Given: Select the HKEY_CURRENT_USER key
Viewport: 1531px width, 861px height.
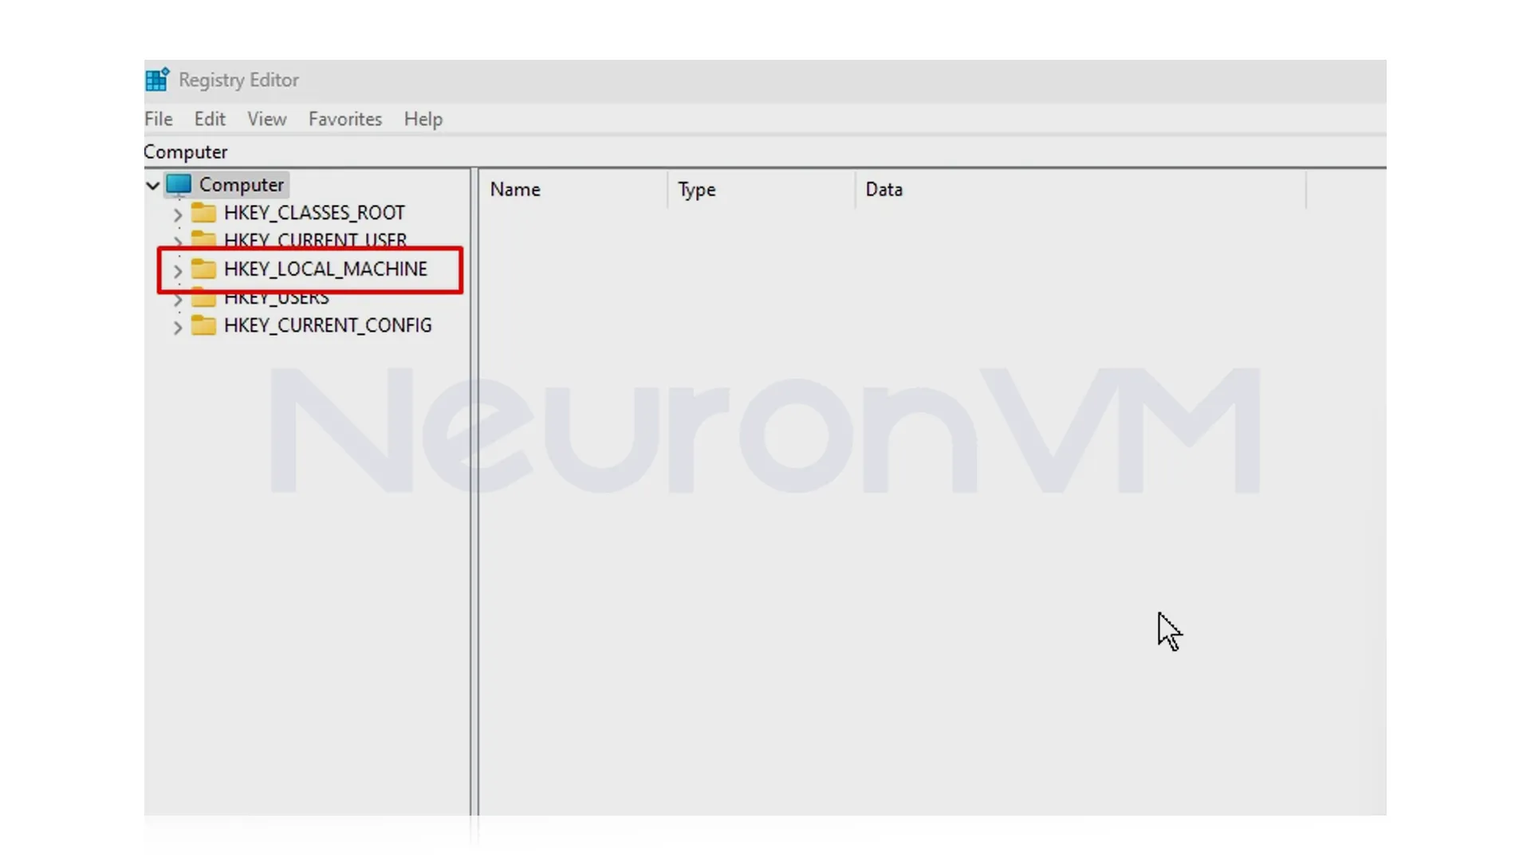Looking at the screenshot, I should tap(315, 240).
